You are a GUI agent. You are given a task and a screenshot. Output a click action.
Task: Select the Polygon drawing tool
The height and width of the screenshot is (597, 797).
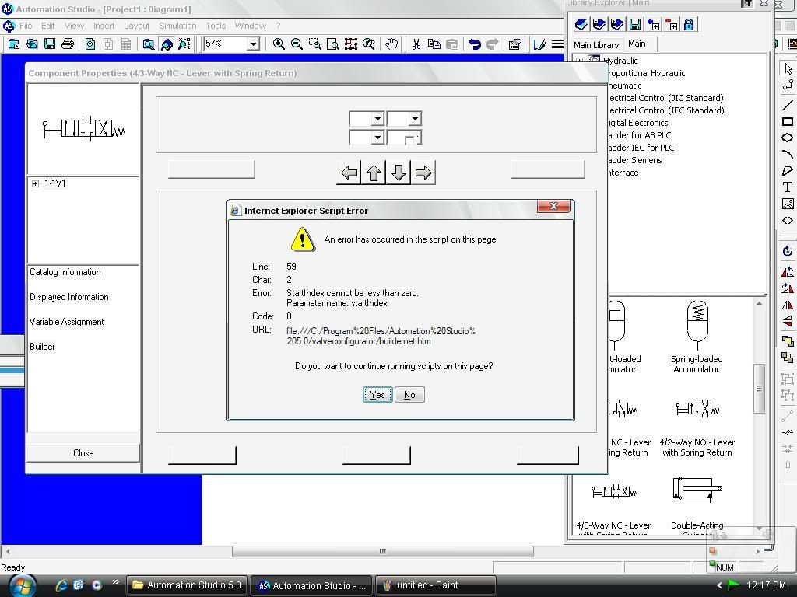pos(788,170)
